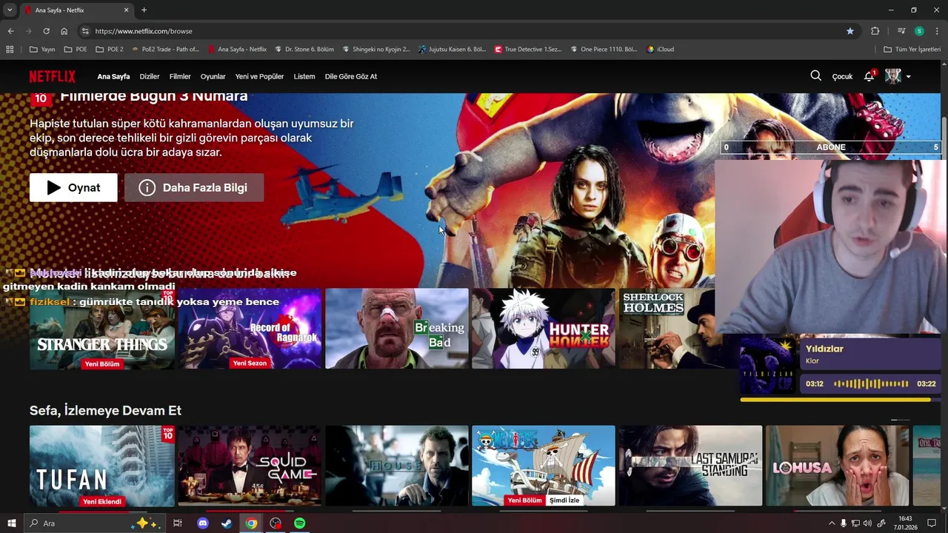The image size is (948, 533).
Task: Open Stranger Things thumbnail
Action: click(102, 328)
